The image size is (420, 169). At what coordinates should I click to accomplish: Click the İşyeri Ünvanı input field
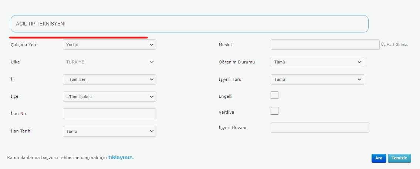pyautogui.click(x=320, y=128)
